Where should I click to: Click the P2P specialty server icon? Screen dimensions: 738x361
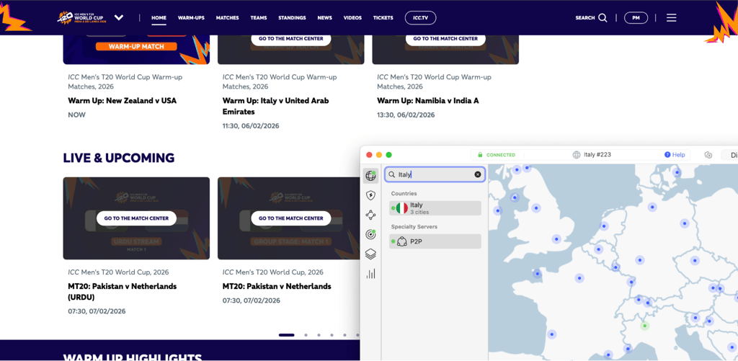[402, 241]
